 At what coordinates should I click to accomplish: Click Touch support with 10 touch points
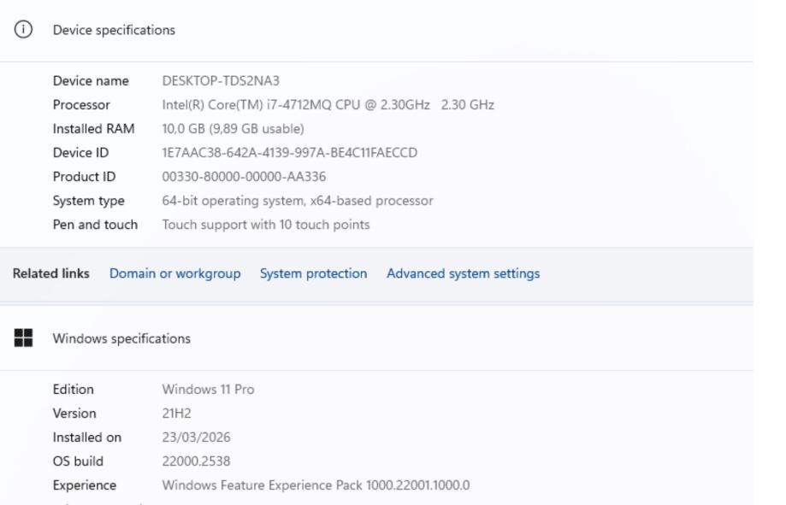pyautogui.click(x=266, y=225)
